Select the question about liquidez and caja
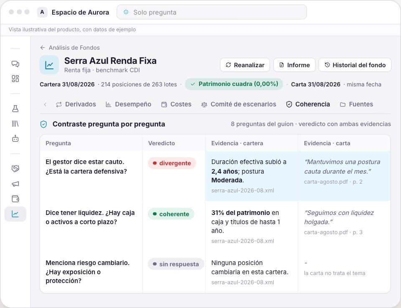Image resolution: width=401 pixels, height=308 pixels. [90, 217]
